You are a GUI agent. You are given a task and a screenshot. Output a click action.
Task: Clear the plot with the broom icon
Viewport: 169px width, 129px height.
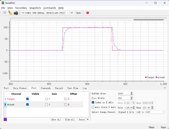pos(10,13)
